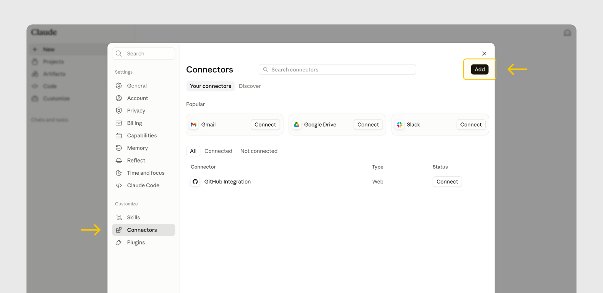The height and width of the screenshot is (293, 603).
Task: Open Claude Code settings
Action: click(144, 185)
